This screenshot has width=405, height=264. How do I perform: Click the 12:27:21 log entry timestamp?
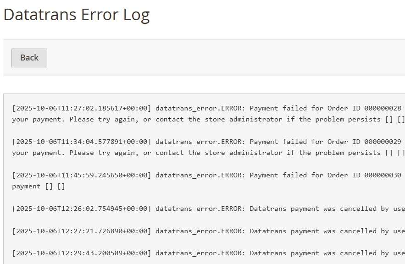coord(82,231)
